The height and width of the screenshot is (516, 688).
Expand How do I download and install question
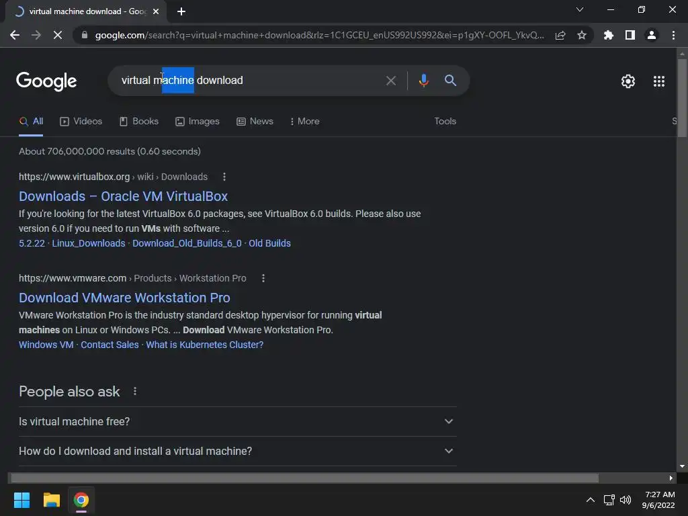[x=237, y=451]
